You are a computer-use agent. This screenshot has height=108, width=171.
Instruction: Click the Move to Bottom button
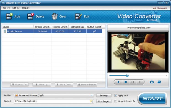point(87,85)
